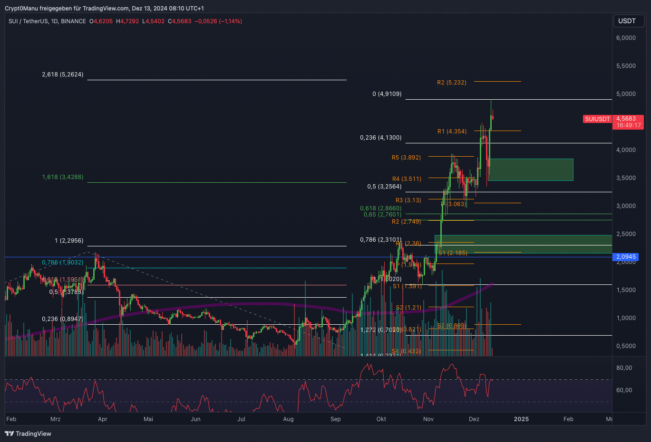The height and width of the screenshot is (442, 651).
Task: Click the 16:49:17 bar countdown timer
Action: (629, 125)
